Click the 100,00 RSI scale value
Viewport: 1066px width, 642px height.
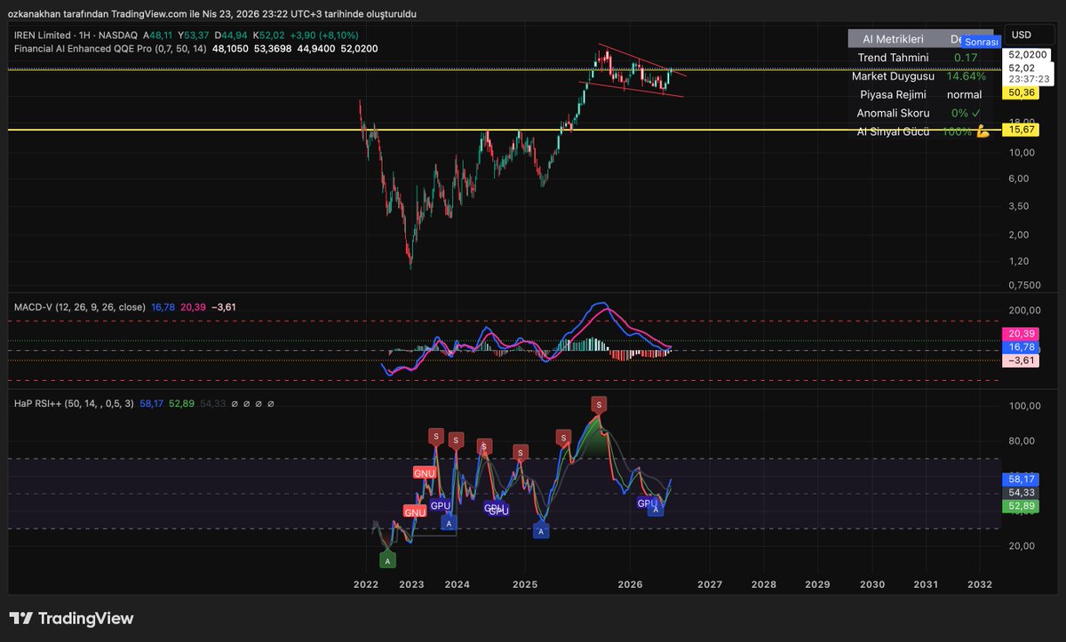[x=1025, y=406]
